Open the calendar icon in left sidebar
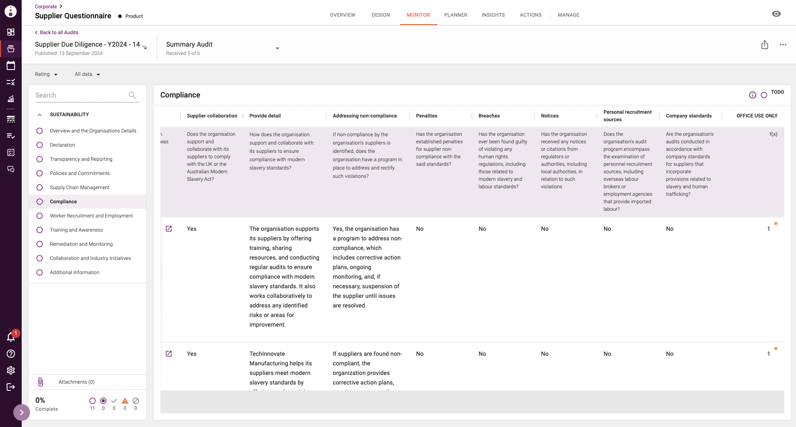796x427 pixels. pyautogui.click(x=11, y=65)
